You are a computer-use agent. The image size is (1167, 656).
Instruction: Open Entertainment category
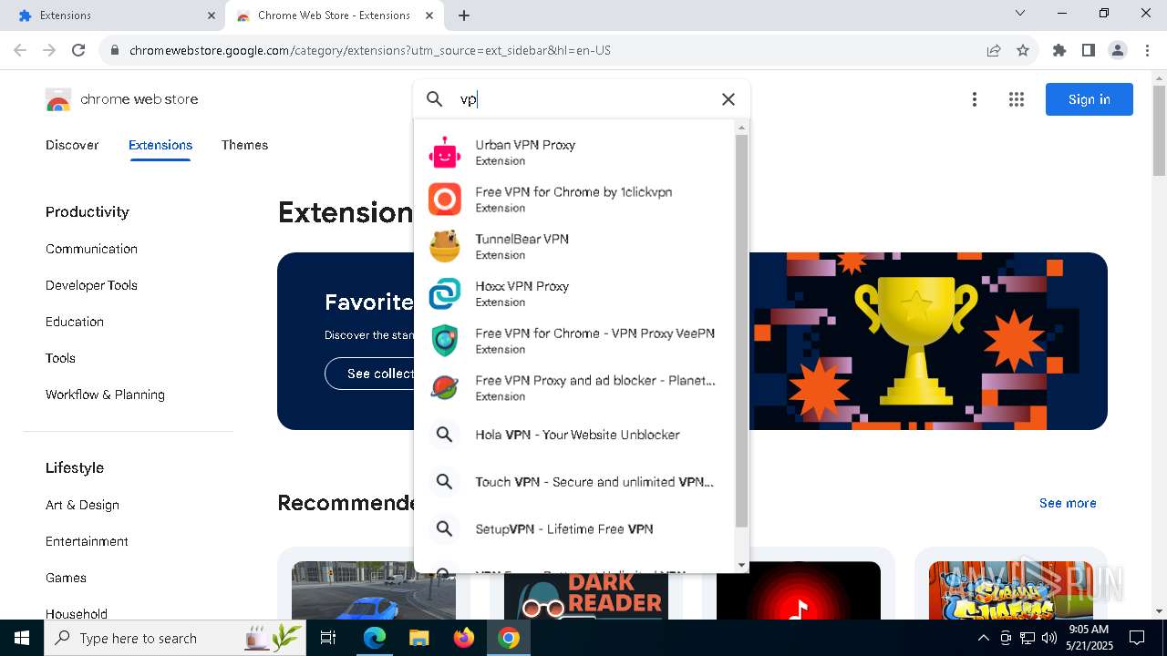tap(87, 541)
